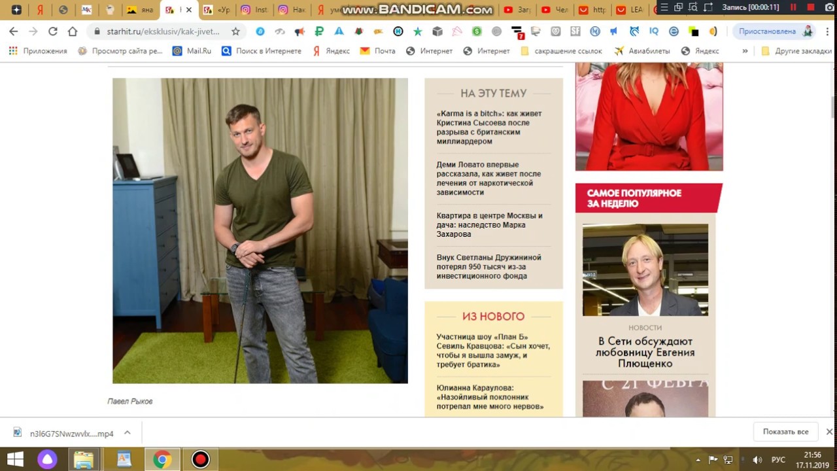Screen dimensions: 837x471
Task: Click the Приостановлена profile button
Action: click(776, 31)
